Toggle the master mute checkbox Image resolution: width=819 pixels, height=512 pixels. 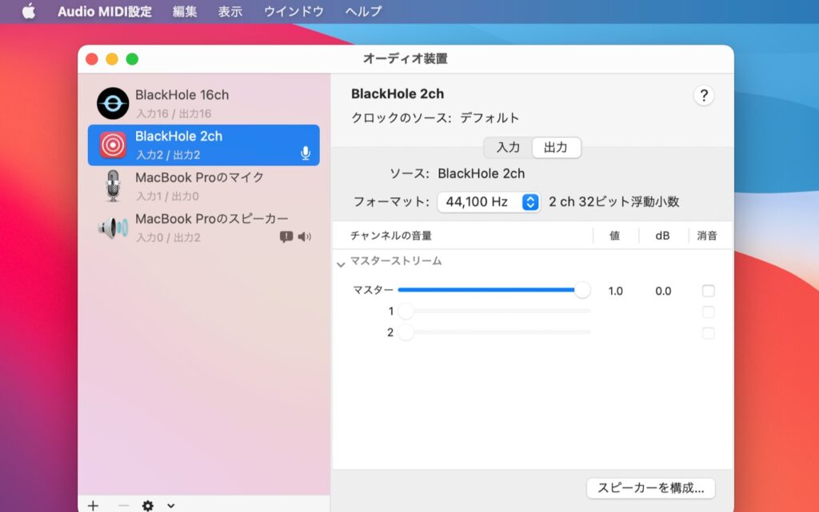[708, 291]
